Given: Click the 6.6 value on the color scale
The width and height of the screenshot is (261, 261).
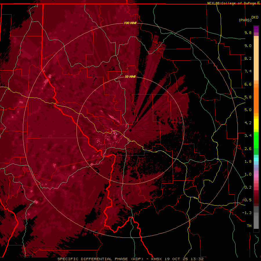Looking at the screenshot, I should [248, 84].
